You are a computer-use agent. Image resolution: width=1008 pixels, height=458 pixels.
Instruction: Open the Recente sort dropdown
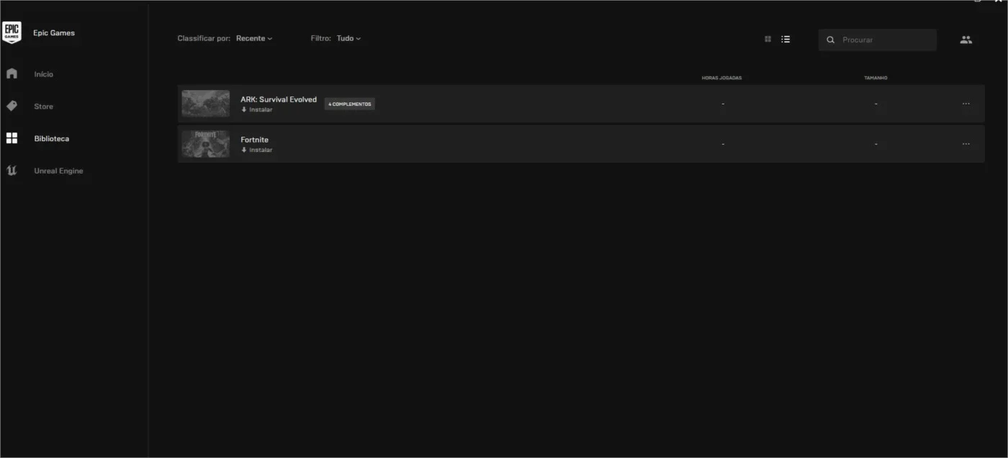pyautogui.click(x=254, y=38)
